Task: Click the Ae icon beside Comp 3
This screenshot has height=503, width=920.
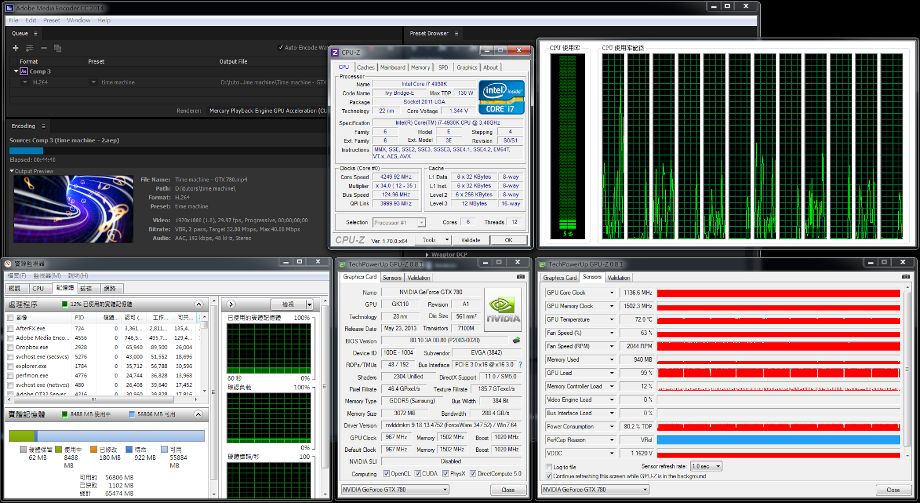Action: (x=24, y=71)
